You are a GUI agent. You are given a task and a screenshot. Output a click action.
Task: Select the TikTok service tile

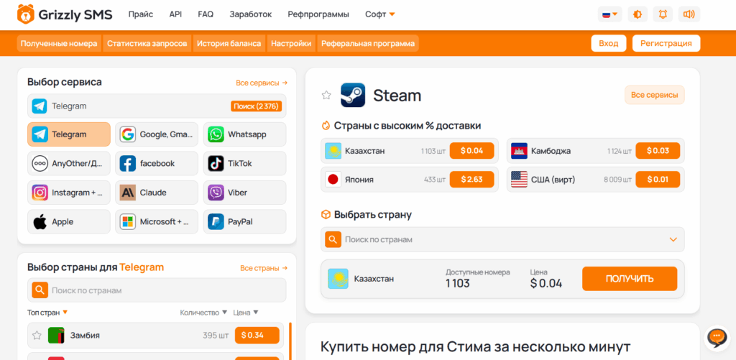tap(244, 163)
